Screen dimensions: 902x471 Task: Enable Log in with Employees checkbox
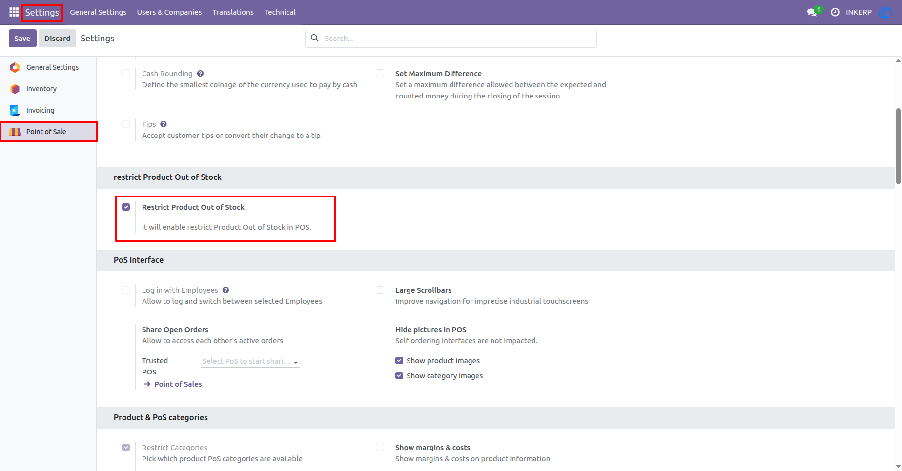126,290
